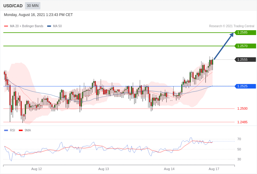Click the RSI 30 axis label

pos(239,159)
